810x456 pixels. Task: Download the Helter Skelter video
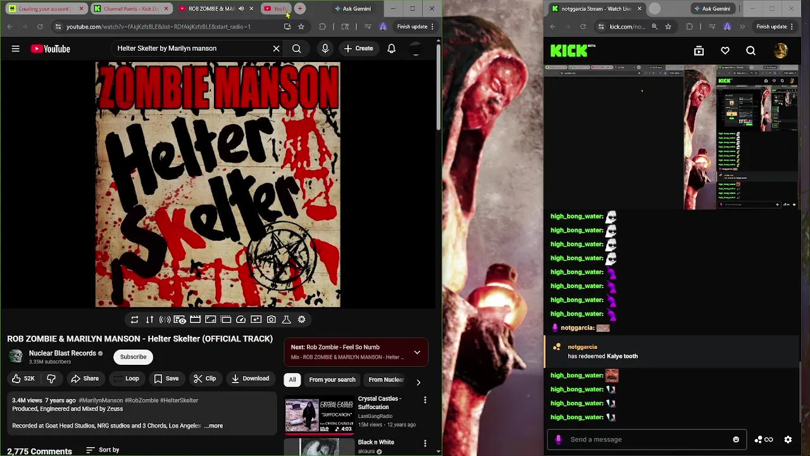251,379
